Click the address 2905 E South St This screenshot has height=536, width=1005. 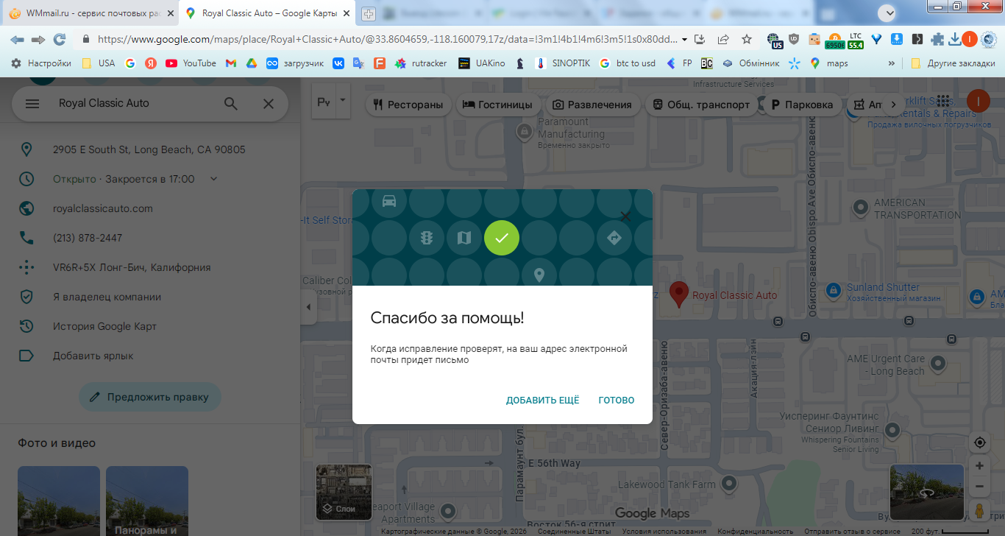click(x=149, y=149)
